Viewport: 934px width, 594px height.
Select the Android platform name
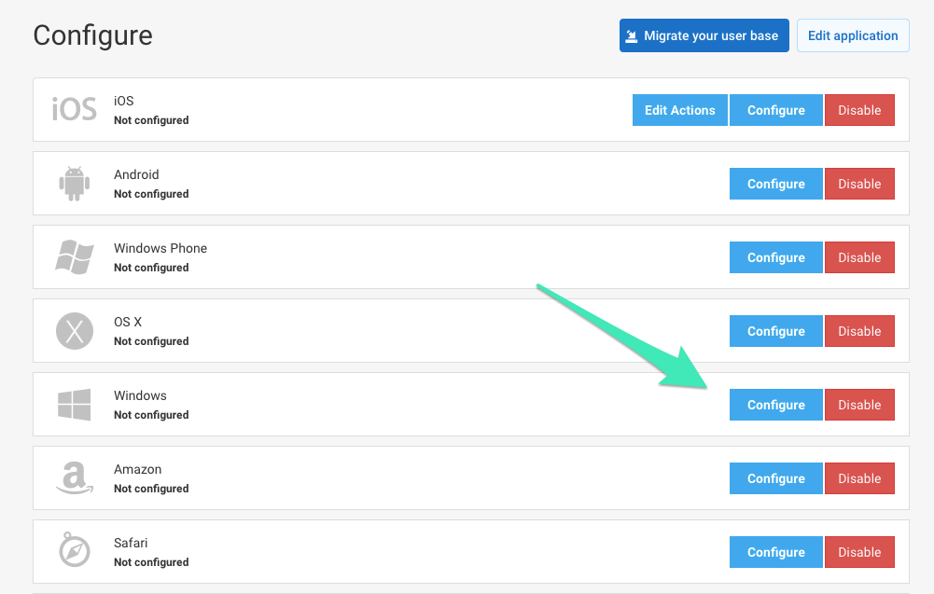pos(136,174)
